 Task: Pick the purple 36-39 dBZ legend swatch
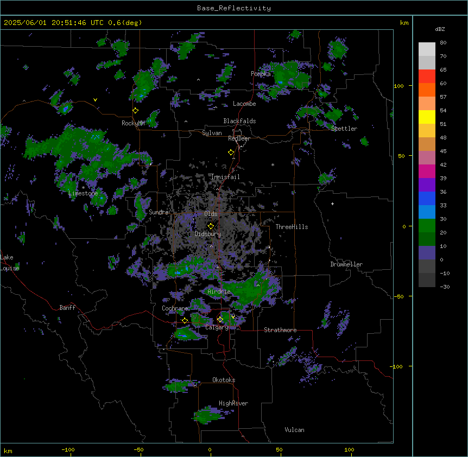click(427, 185)
